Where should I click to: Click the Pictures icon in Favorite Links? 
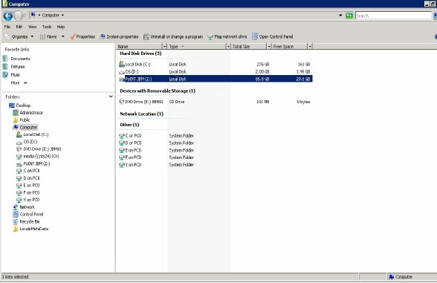click(x=5, y=67)
